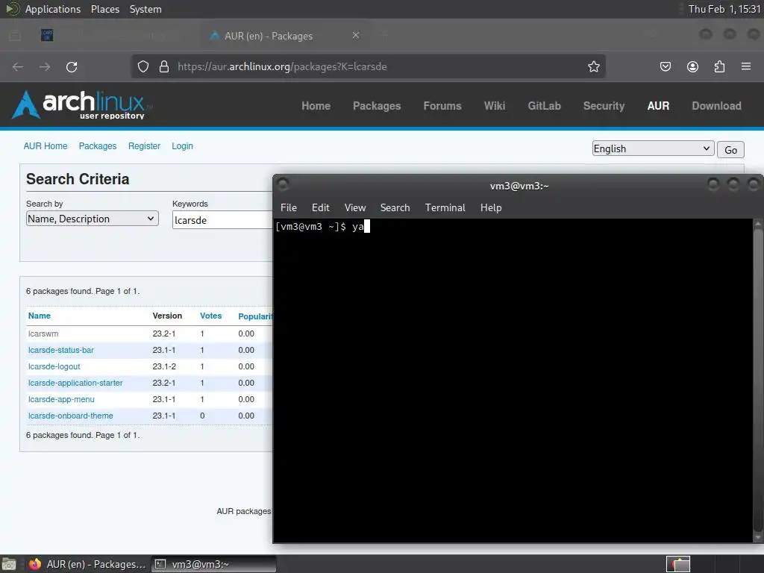This screenshot has height=573, width=764.
Task: Click the desktop menu icon next to Applications
Action: click(x=13, y=9)
